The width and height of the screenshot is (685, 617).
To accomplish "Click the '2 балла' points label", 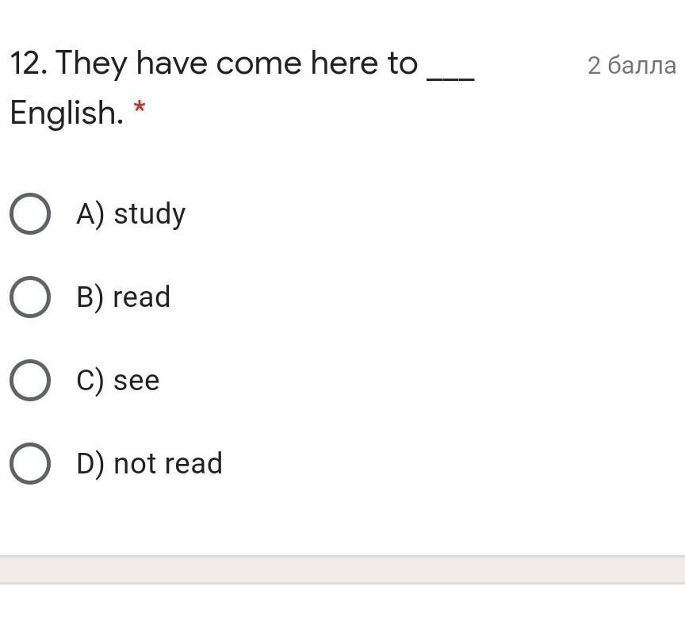I will click(x=632, y=66).
